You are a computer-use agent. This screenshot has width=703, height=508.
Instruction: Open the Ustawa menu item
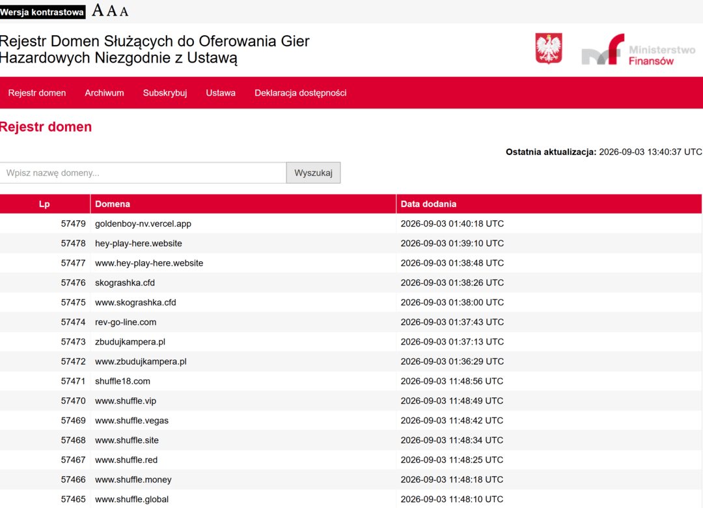[221, 93]
